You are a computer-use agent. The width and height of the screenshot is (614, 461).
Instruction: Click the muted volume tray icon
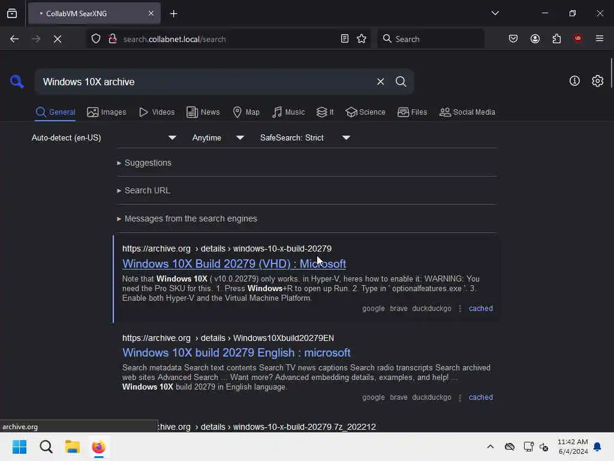[544, 447]
